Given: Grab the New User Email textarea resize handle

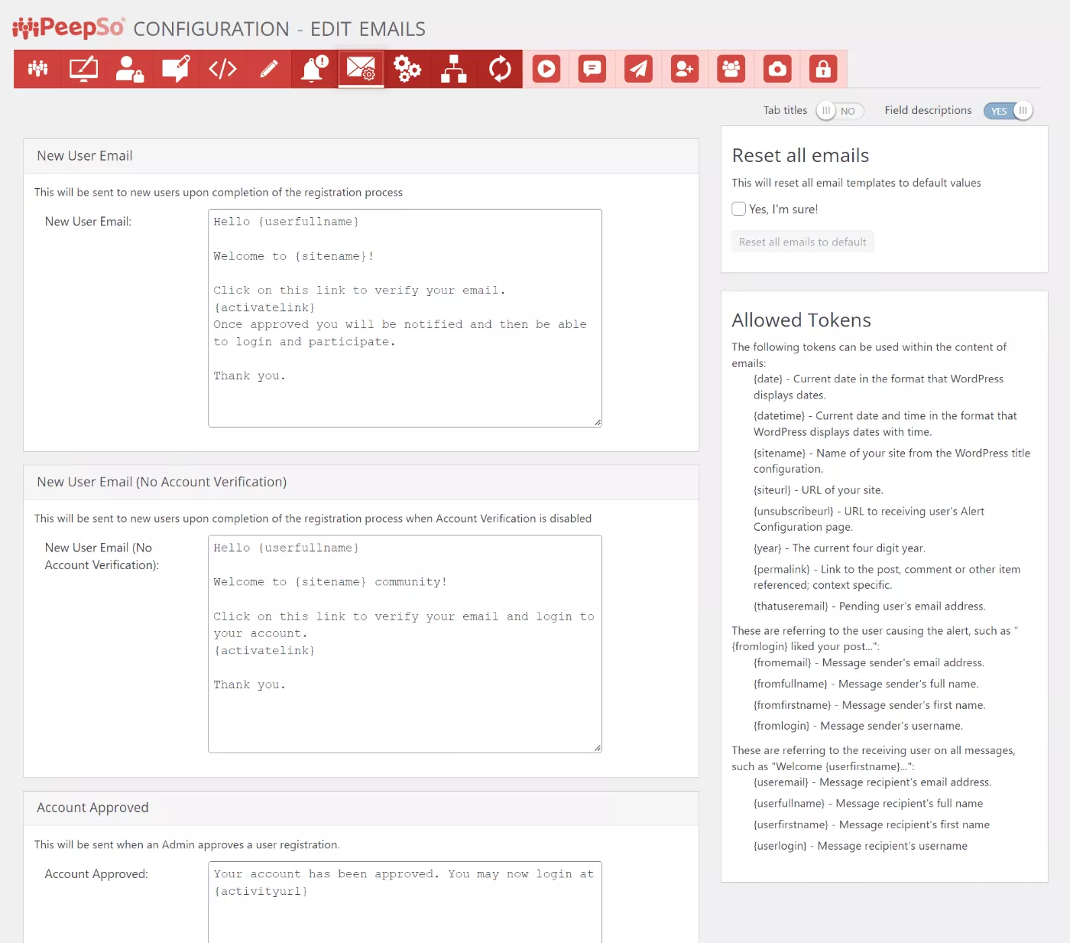Looking at the screenshot, I should (598, 422).
